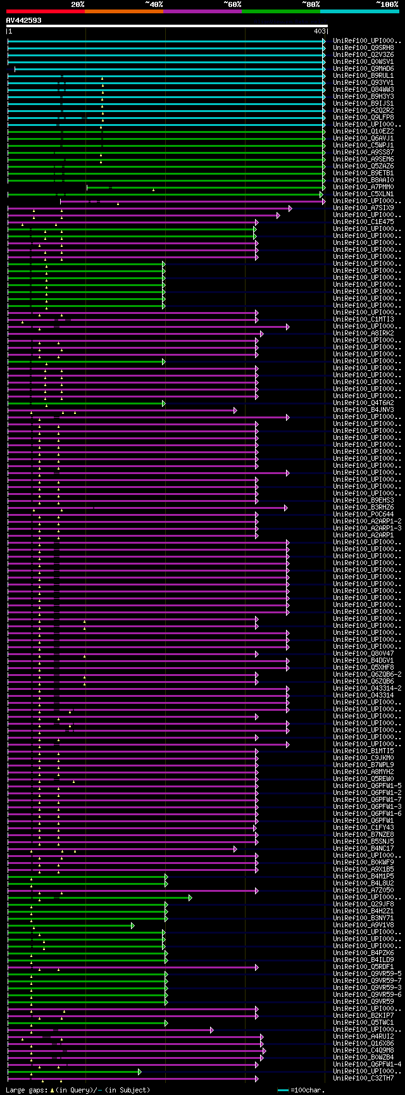
Task: Select hit UniRef100_B1MTI5
Action: coord(363,751)
